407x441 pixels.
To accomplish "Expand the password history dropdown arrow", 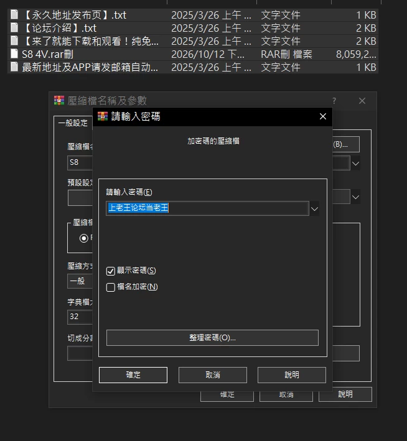I will tap(314, 209).
